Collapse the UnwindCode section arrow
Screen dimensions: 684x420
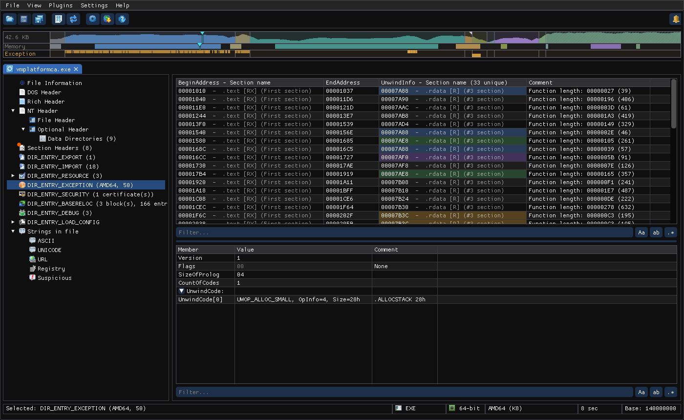coord(181,291)
